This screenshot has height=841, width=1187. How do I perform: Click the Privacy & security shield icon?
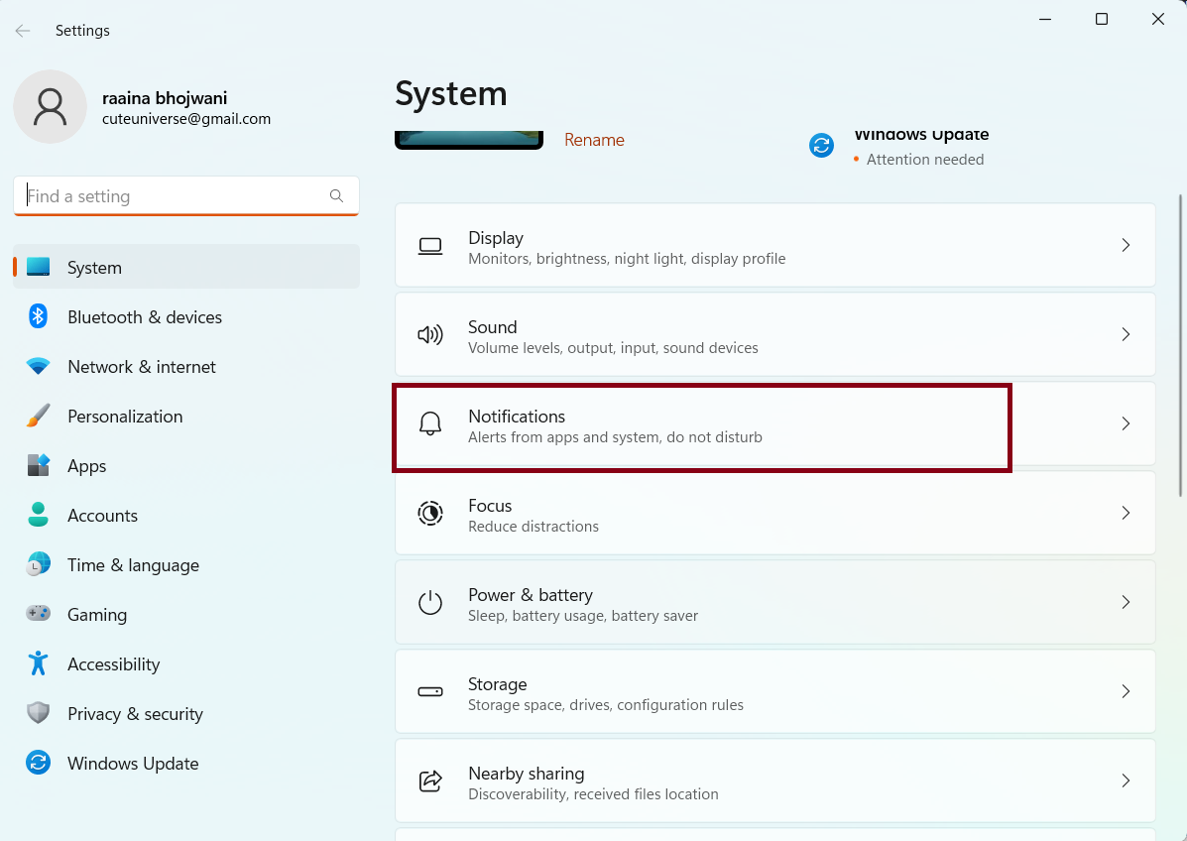[x=38, y=714]
